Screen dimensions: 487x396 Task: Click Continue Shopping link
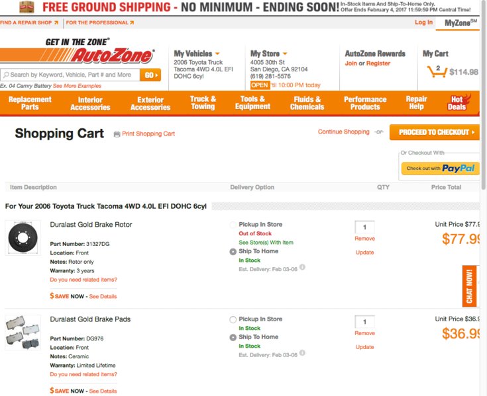tap(343, 132)
